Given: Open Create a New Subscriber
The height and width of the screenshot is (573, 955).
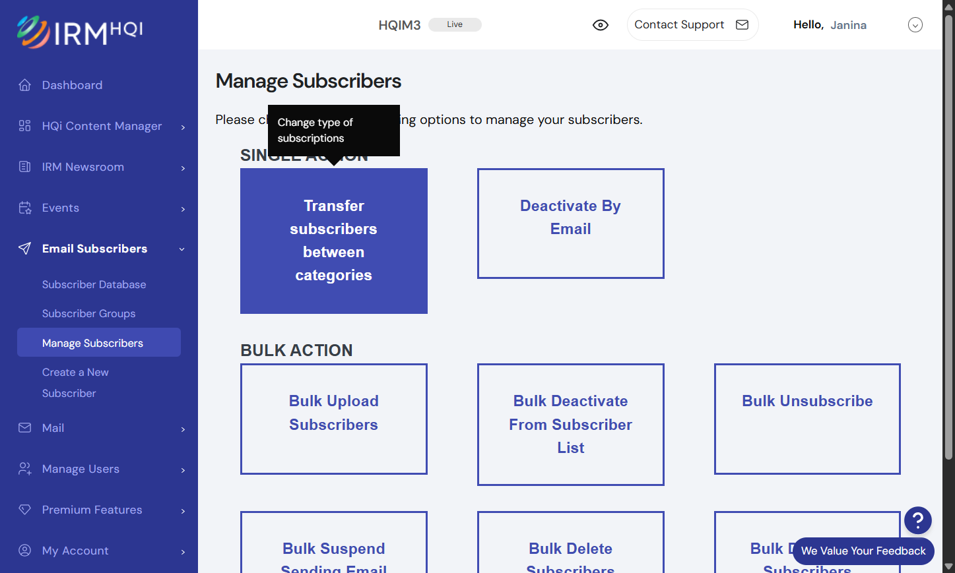Looking at the screenshot, I should [x=75, y=382].
